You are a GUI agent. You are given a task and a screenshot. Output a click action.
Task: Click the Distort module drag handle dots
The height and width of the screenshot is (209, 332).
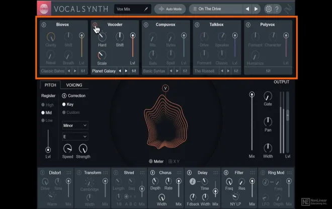point(69,173)
